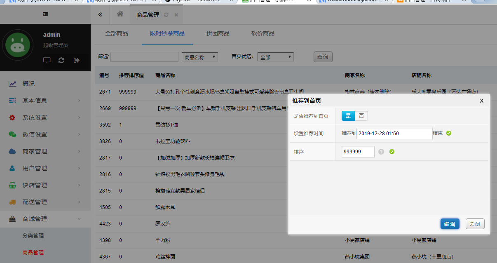Expand 快店管理 chevron arrow
Screen dimensions: 497x263
[x=79, y=185]
